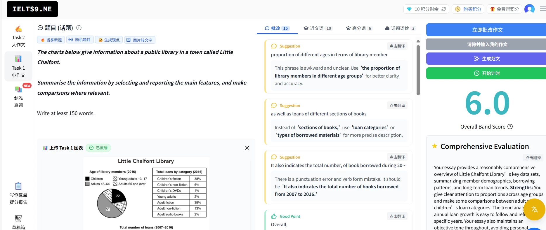This screenshot has width=546, height=230.
Task: Open 剑雅真题 sidebar section
Action: (18, 89)
